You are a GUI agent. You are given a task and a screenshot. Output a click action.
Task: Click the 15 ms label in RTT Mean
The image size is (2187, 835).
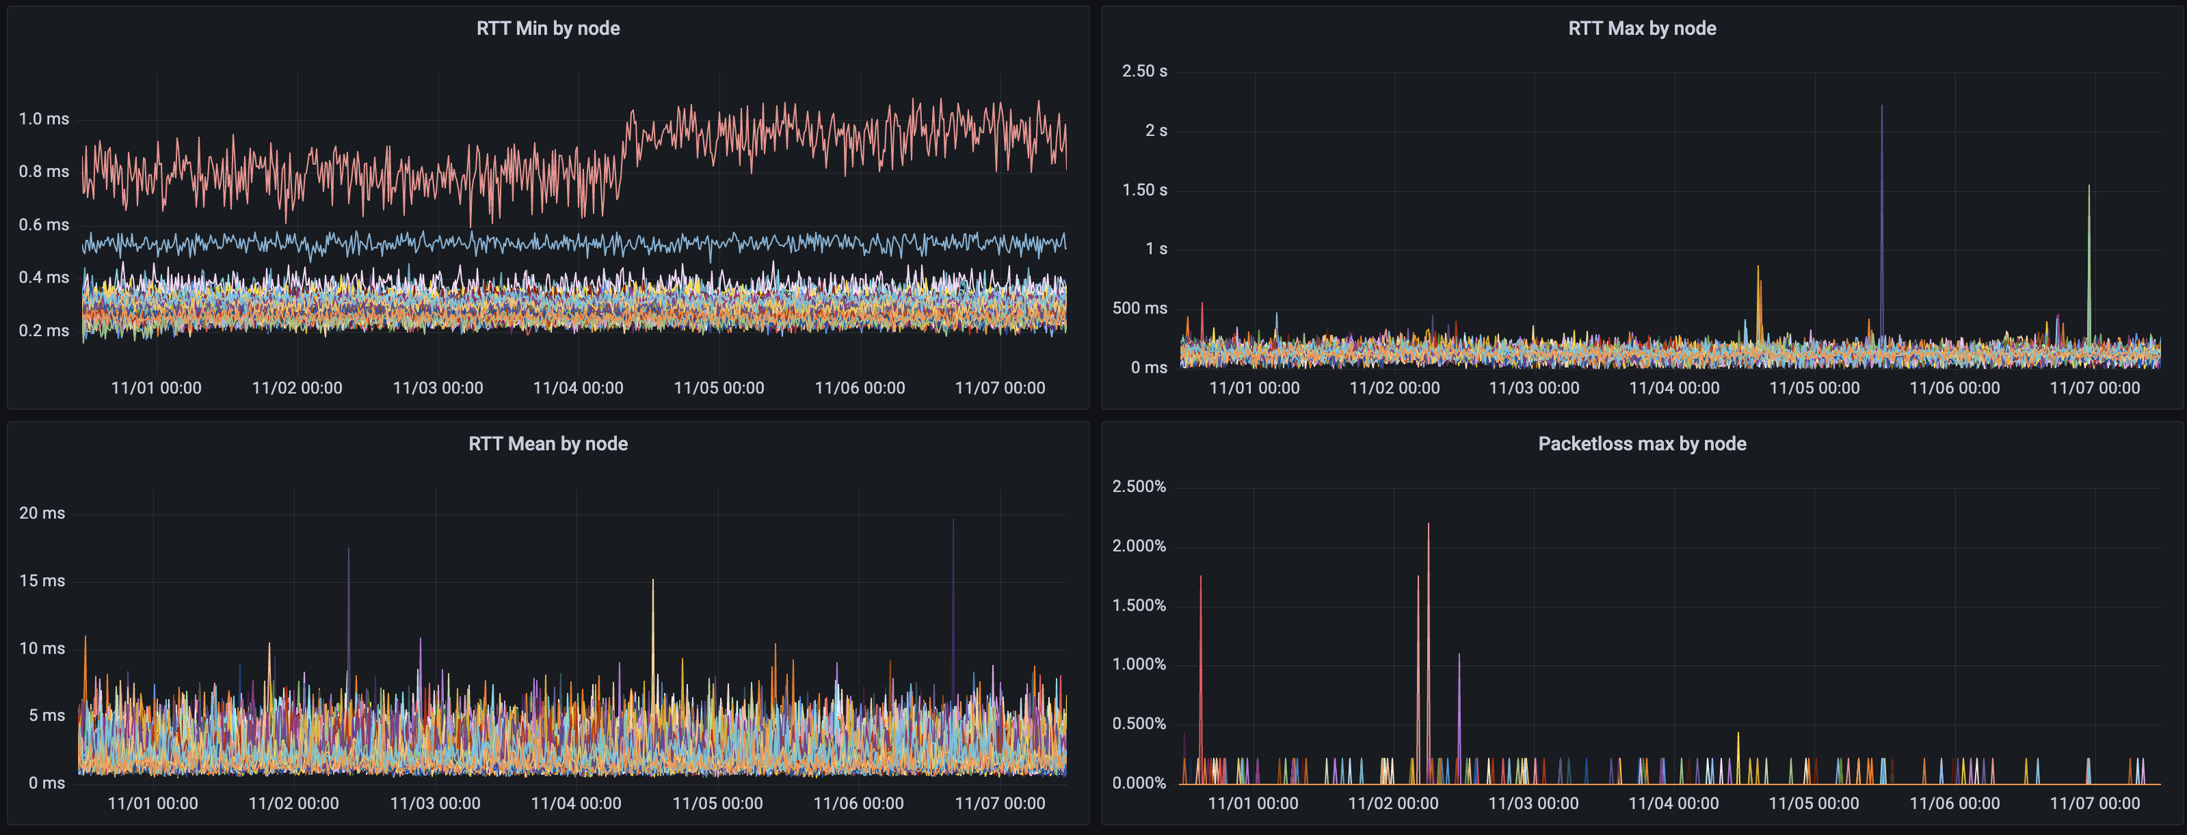42,581
